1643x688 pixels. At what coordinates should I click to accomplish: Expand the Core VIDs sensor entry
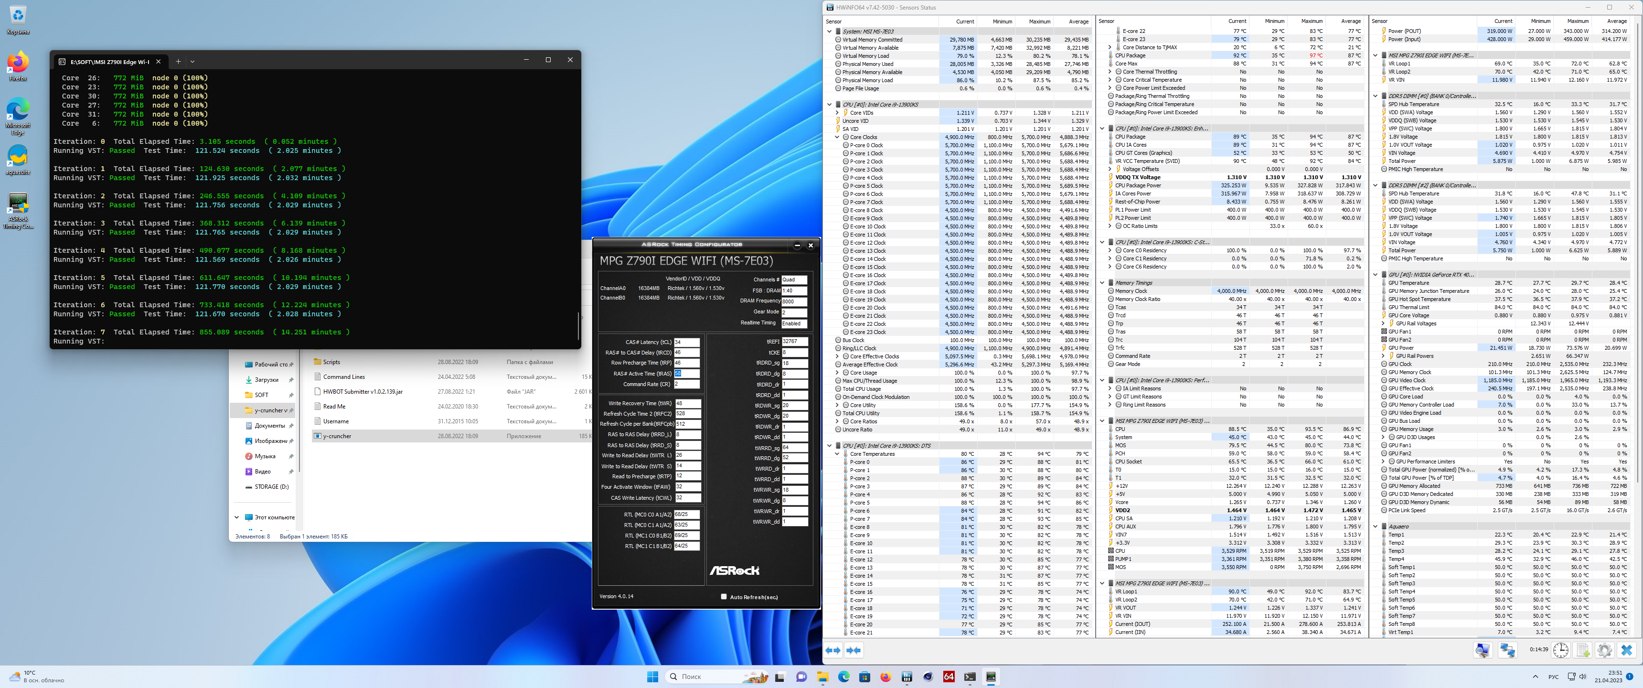tap(837, 113)
